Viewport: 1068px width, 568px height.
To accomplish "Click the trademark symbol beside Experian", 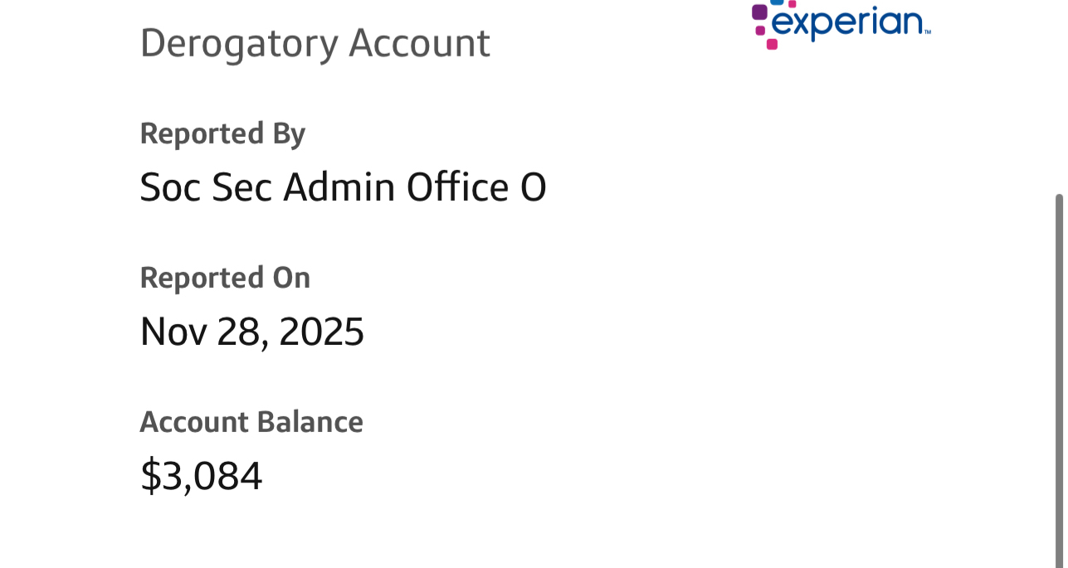I will [927, 33].
